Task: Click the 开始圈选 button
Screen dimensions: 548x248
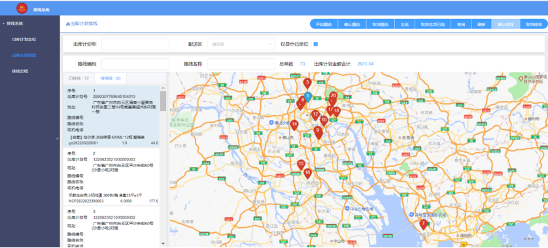Action: point(324,24)
